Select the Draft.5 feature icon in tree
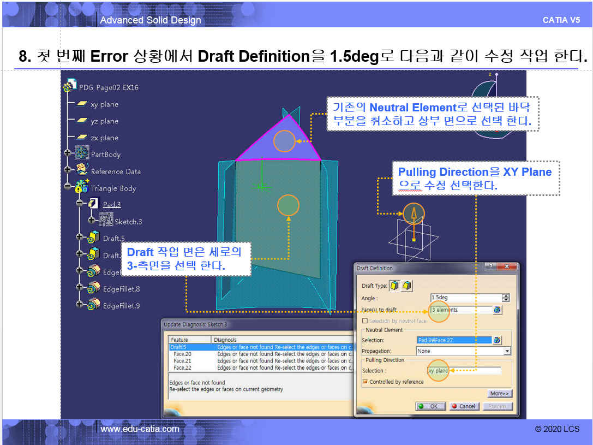The image size is (593, 445). click(x=94, y=238)
